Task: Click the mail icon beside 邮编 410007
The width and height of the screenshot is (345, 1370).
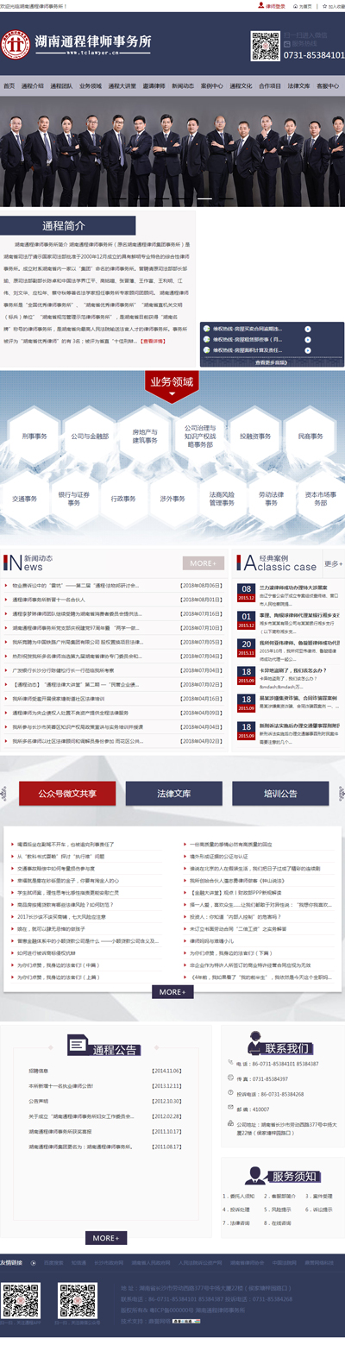Action: pos(232,1109)
